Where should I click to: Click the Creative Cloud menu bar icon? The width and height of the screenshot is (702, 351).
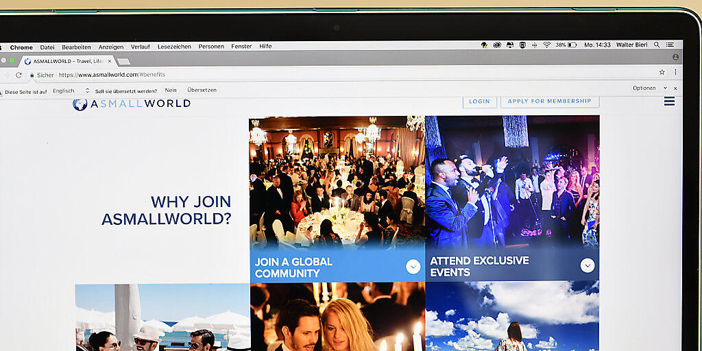[x=497, y=45]
